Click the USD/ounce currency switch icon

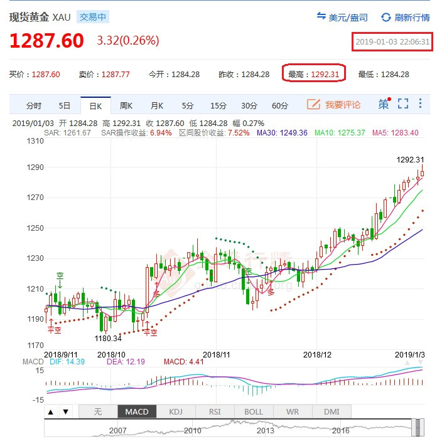point(321,18)
